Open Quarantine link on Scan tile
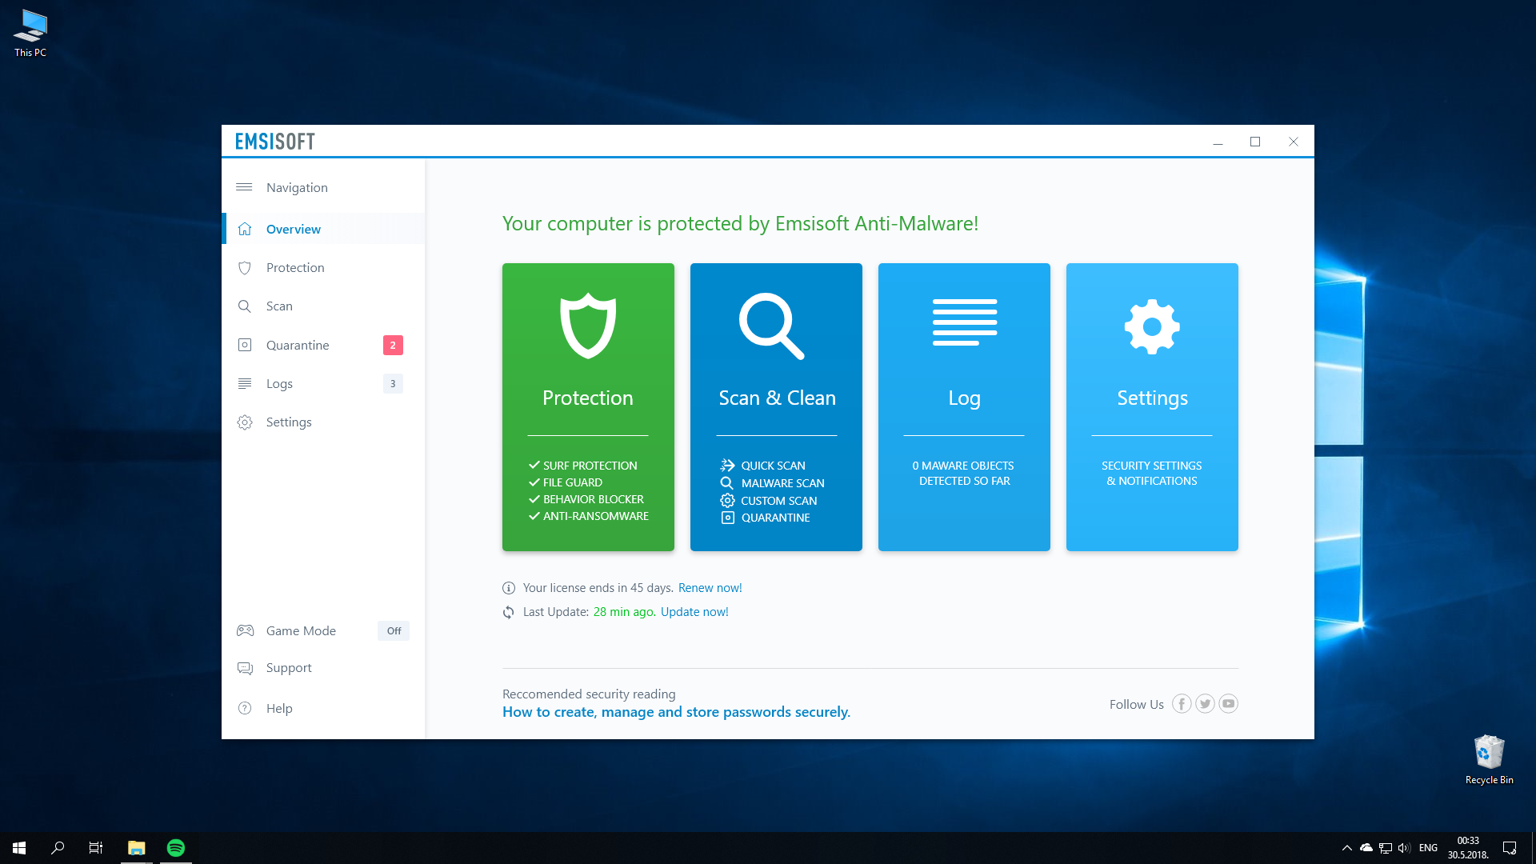Image resolution: width=1536 pixels, height=864 pixels. [775, 518]
